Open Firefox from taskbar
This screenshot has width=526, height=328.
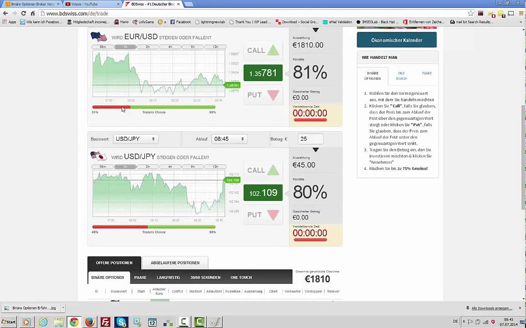click(90, 322)
